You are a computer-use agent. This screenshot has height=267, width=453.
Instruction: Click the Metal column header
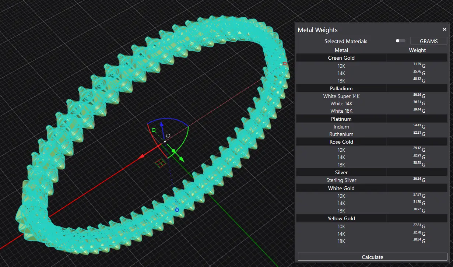point(341,50)
